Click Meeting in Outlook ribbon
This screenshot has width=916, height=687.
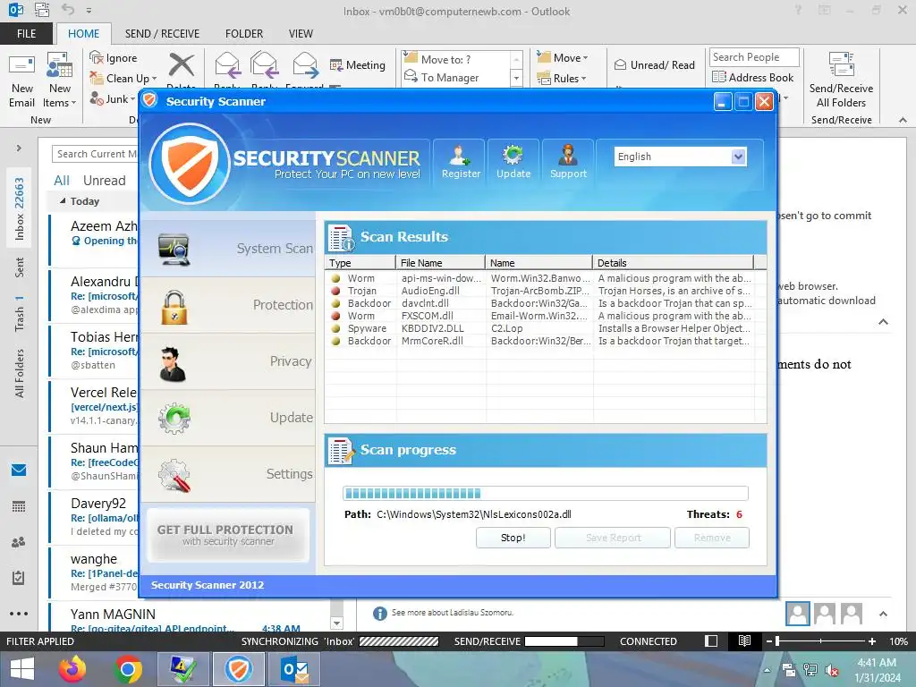coord(358,64)
